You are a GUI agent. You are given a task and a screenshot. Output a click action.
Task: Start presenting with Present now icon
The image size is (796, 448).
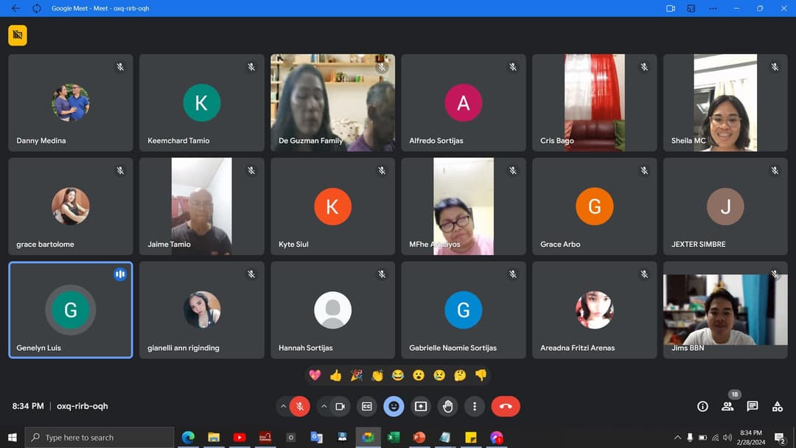[x=421, y=407]
